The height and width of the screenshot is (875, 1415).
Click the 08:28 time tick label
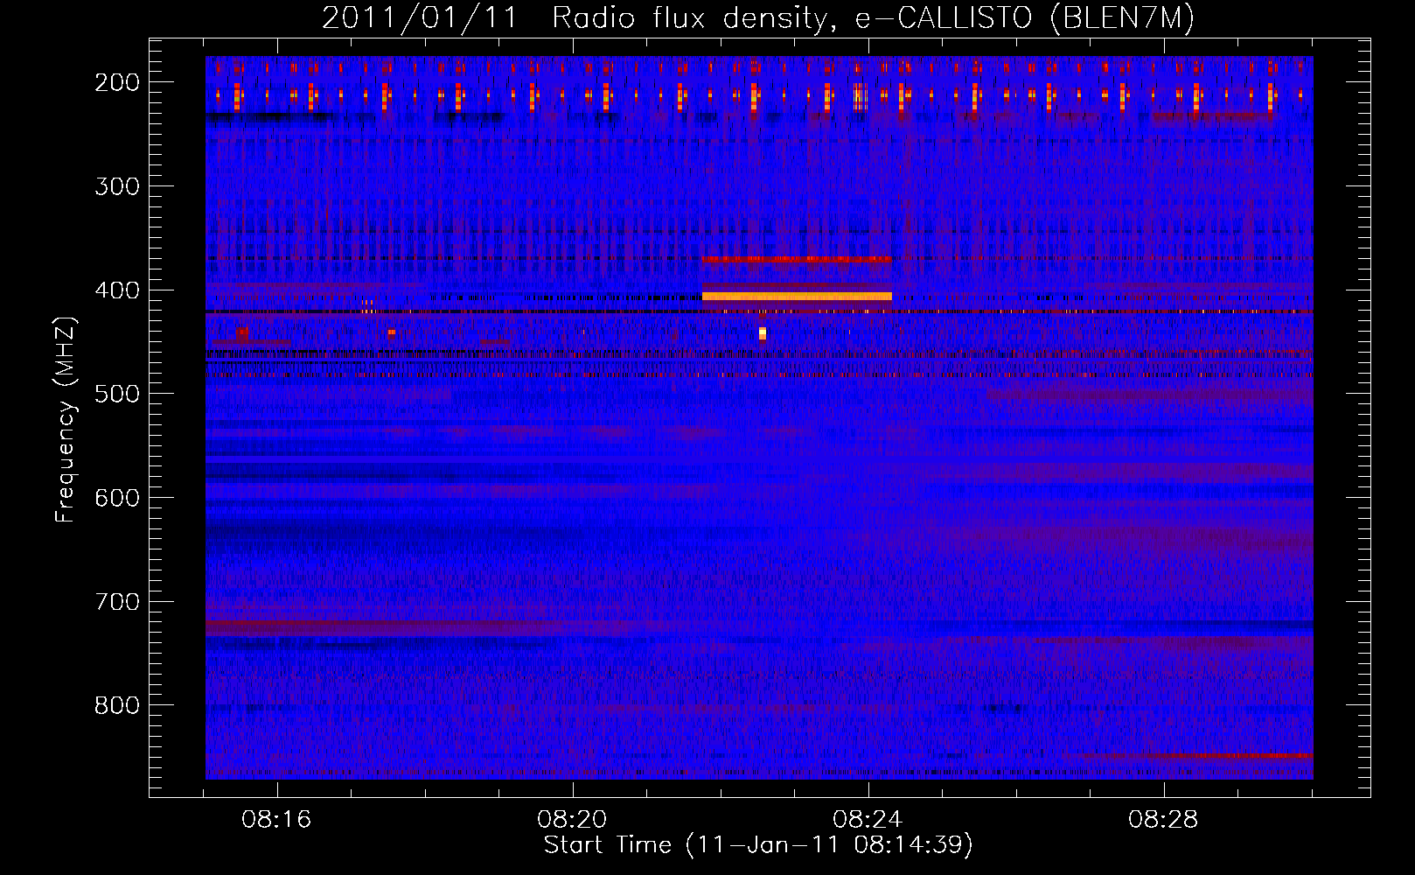click(1164, 820)
